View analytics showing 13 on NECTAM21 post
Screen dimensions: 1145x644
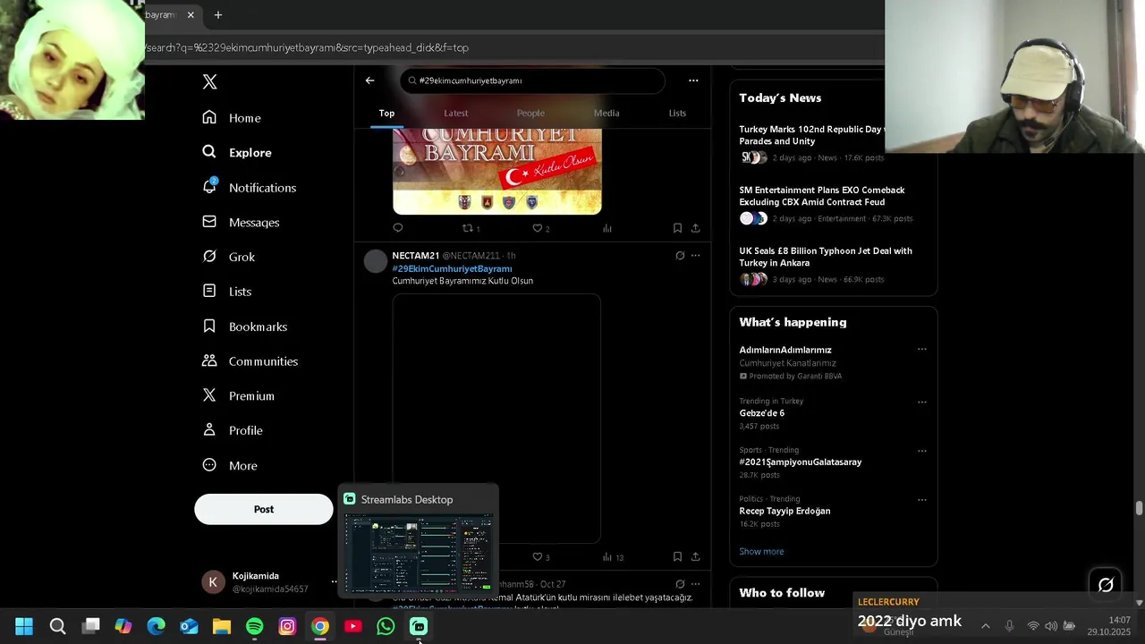[x=613, y=557]
